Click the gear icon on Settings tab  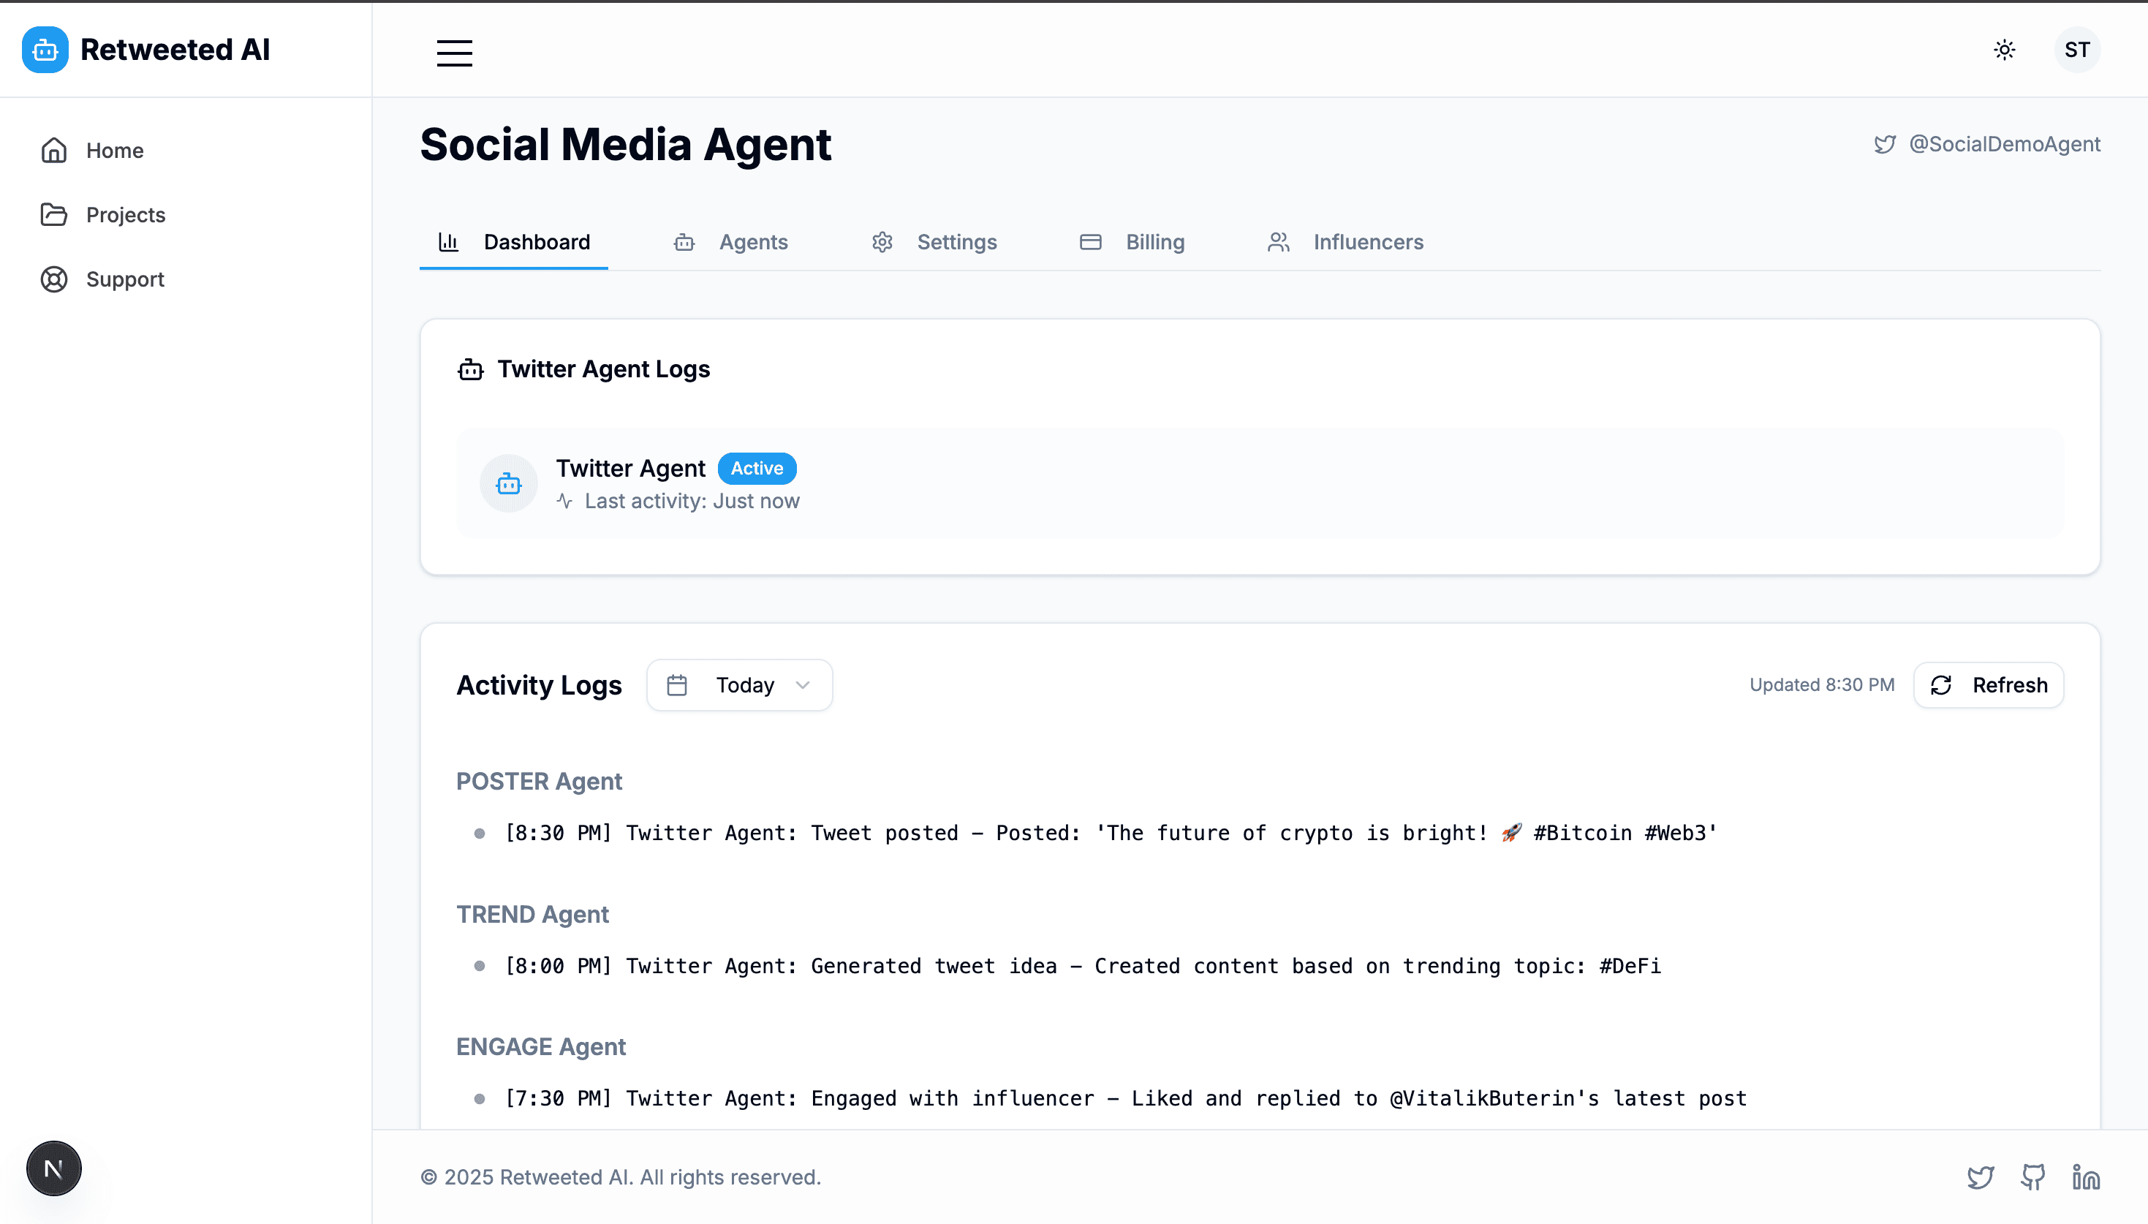(x=882, y=242)
